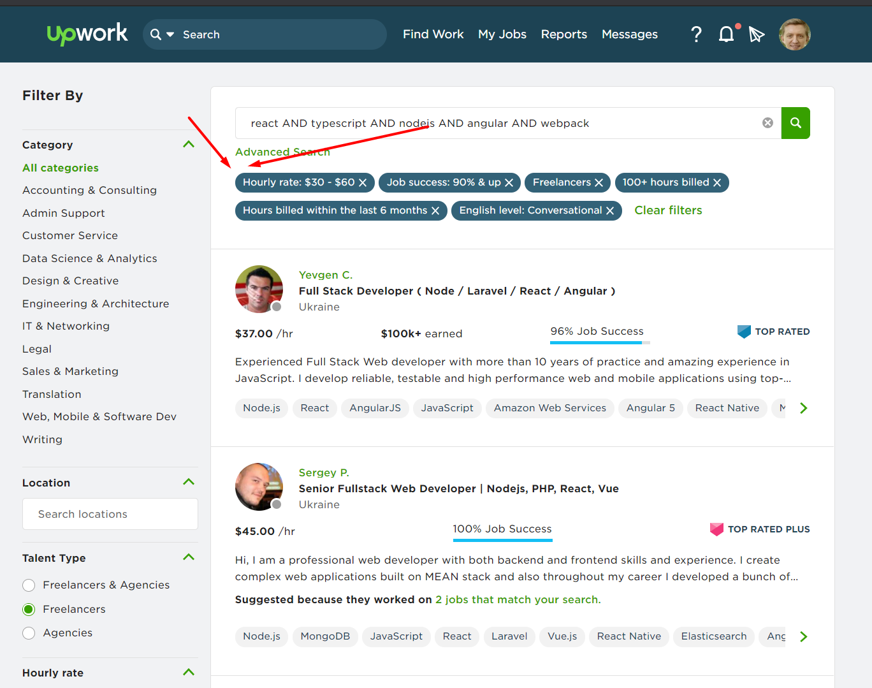872x688 pixels.
Task: Click the 96% Job Success progress bar
Action: pyautogui.click(x=600, y=343)
